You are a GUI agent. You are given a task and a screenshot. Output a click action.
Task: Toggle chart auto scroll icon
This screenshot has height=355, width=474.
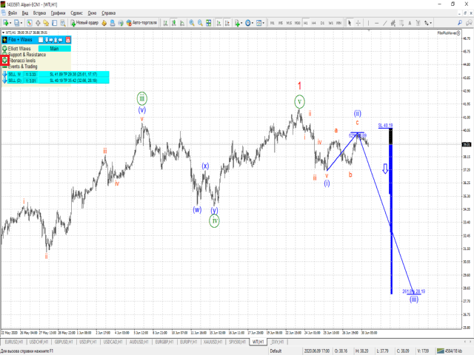219,23
